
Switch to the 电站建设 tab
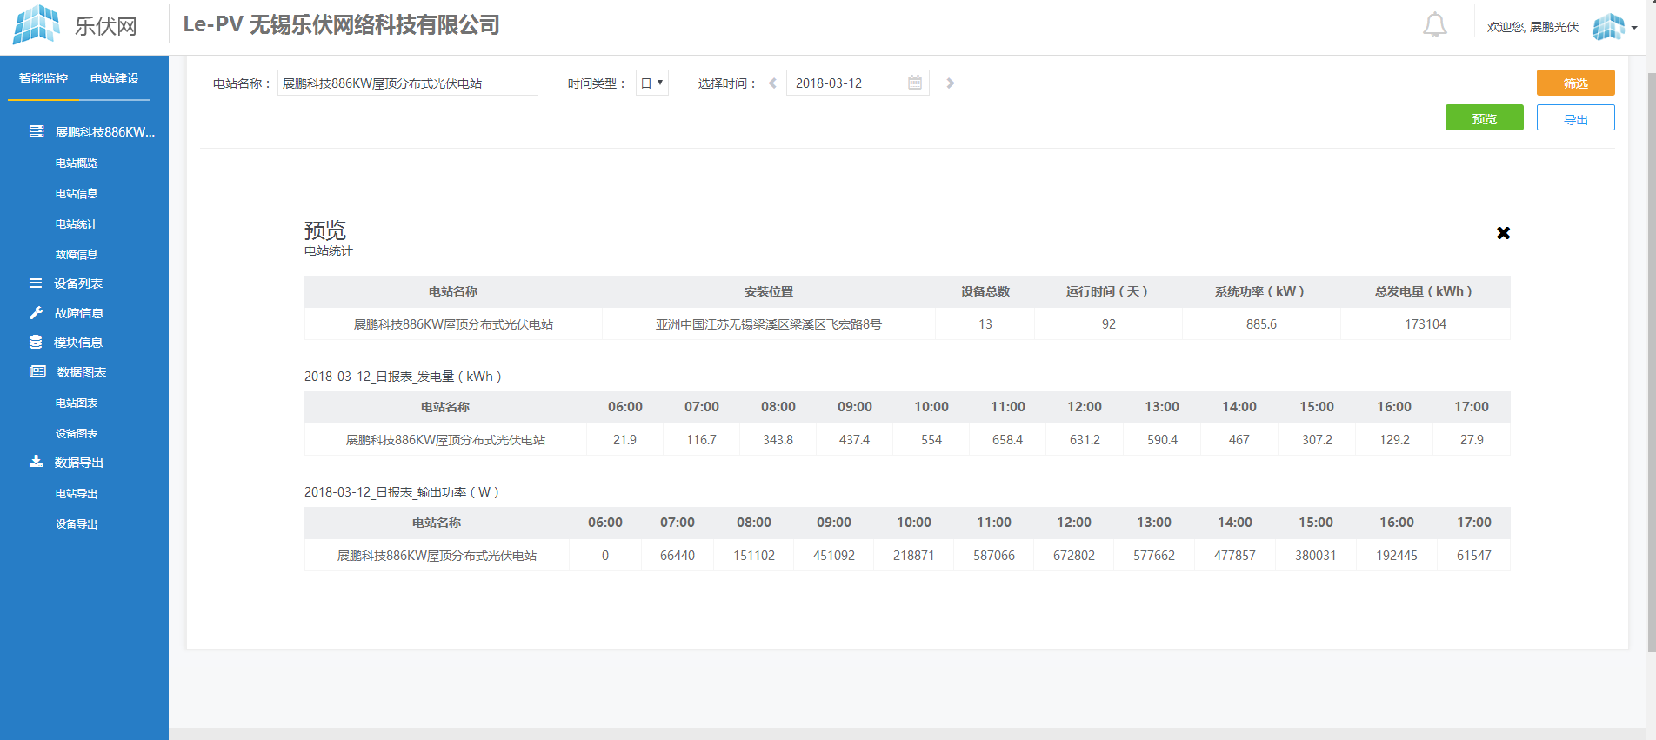[x=115, y=78]
